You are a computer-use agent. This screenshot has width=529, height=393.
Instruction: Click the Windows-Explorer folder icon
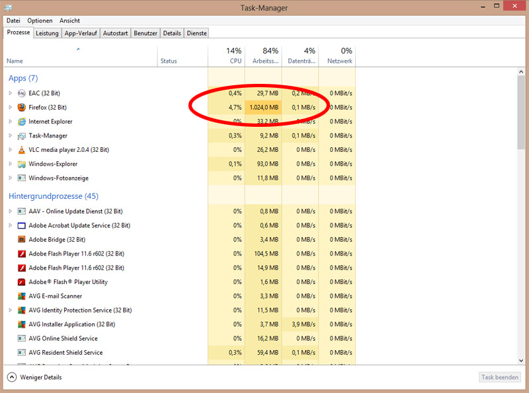click(x=22, y=164)
